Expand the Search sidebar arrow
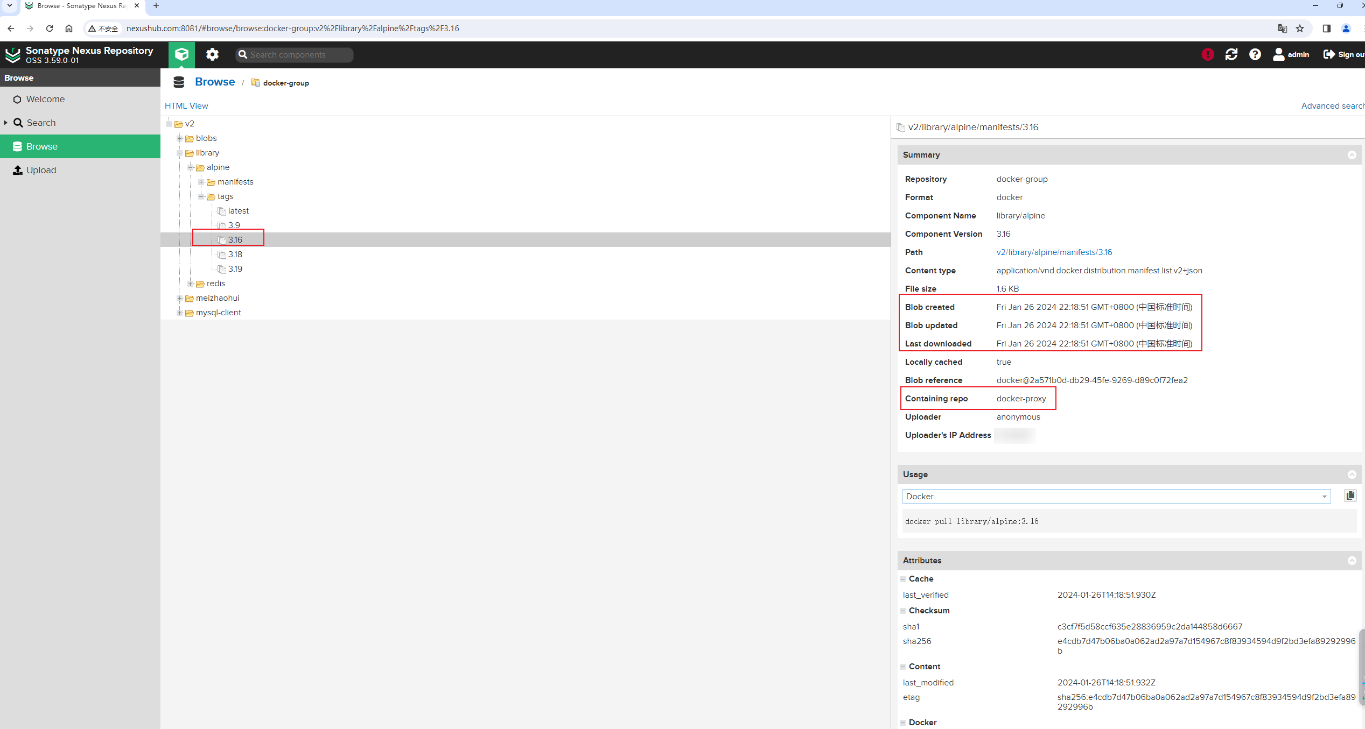The width and height of the screenshot is (1365, 729). click(5, 123)
